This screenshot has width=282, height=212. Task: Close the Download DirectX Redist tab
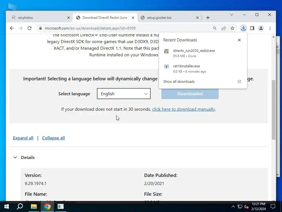133,18
